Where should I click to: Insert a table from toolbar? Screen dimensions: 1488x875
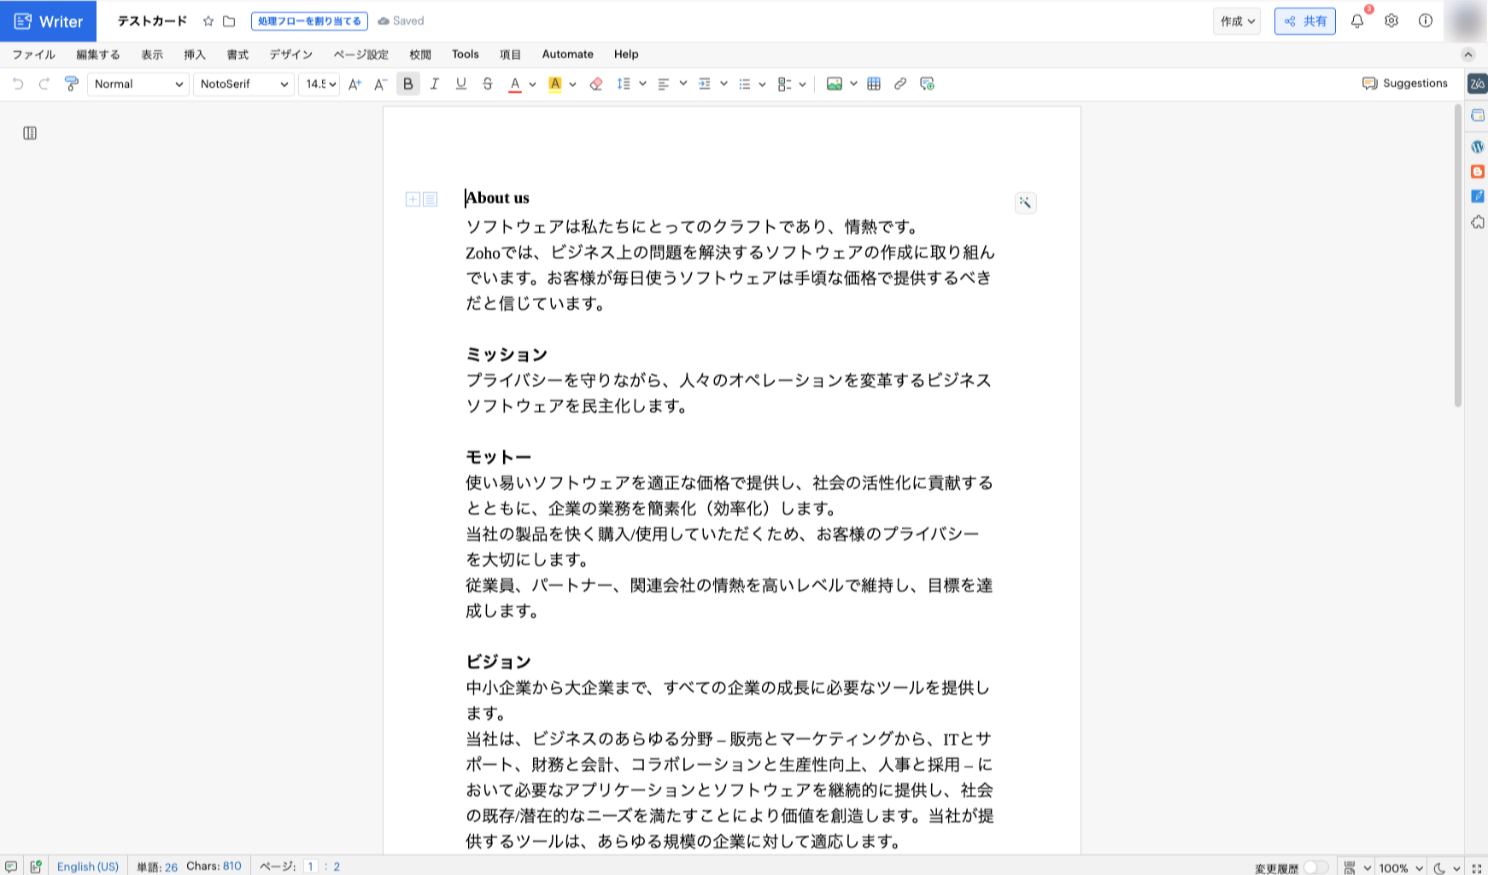[x=874, y=84]
